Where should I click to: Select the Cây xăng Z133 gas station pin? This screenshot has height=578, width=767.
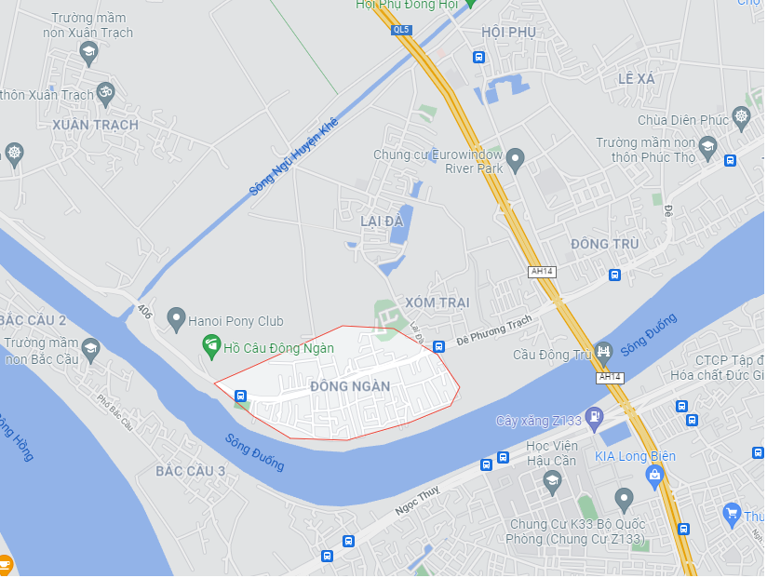coord(594,419)
